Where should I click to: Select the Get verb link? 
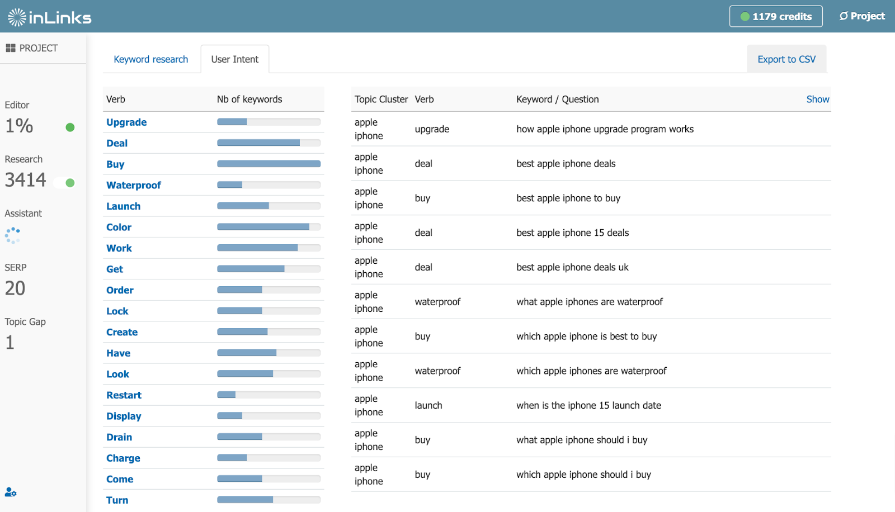pos(115,269)
